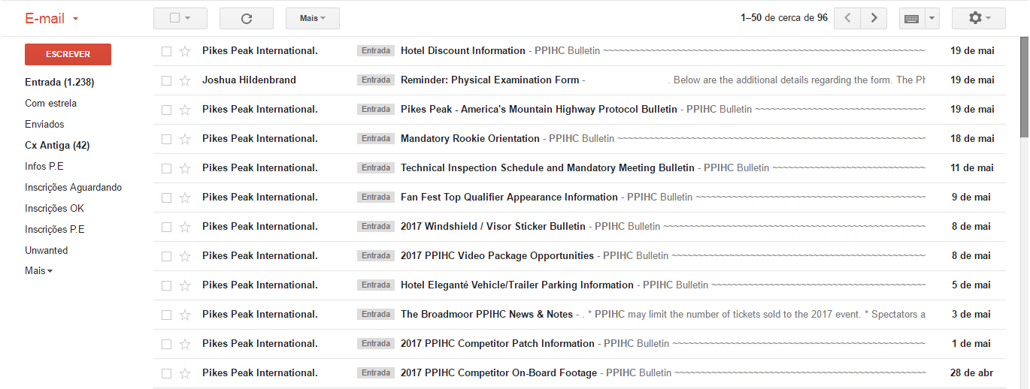This screenshot has height=389, width=1030.
Task: Select the Joshua Hildenbrand email checkbox
Action: point(166,80)
